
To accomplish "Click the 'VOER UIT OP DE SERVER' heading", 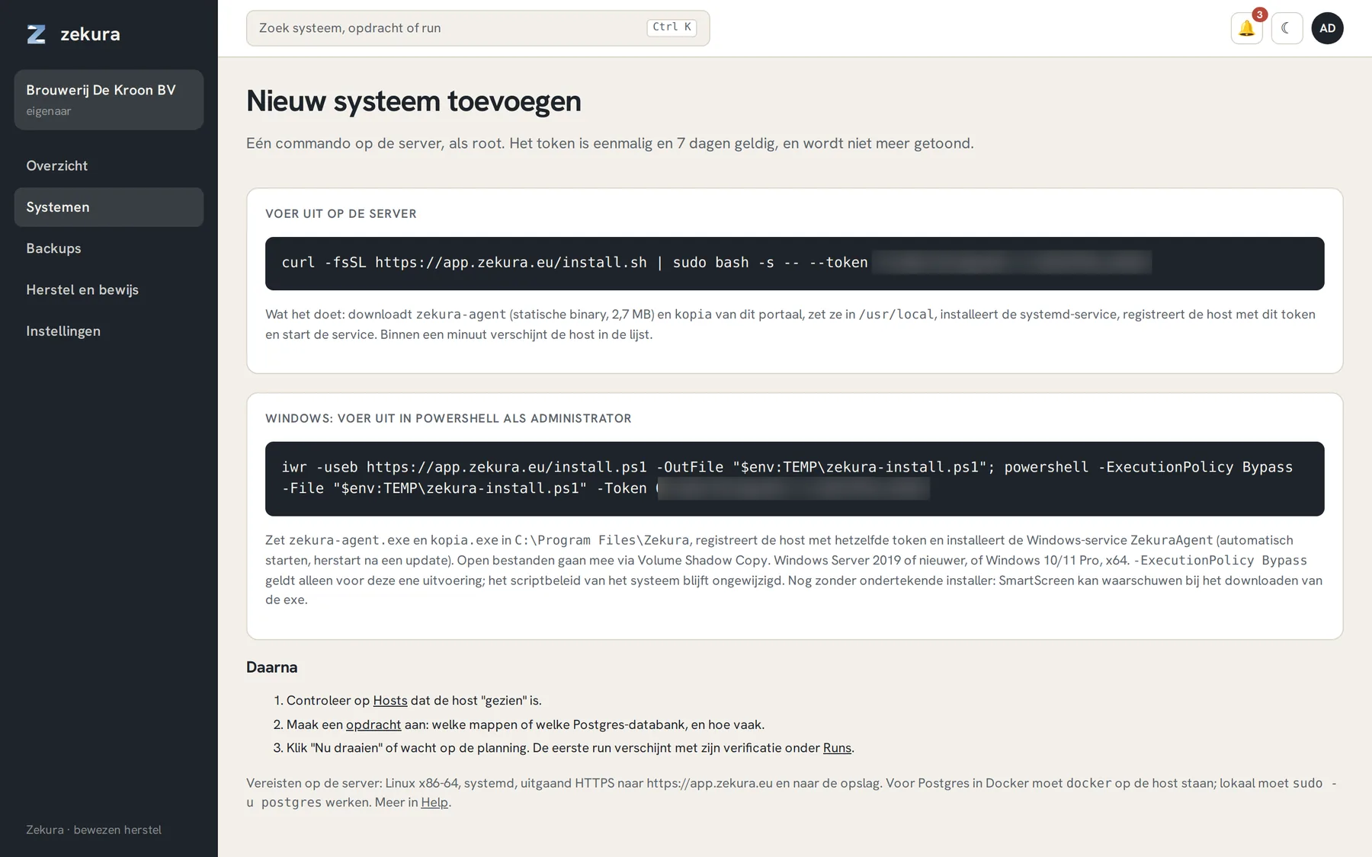I will (341, 214).
